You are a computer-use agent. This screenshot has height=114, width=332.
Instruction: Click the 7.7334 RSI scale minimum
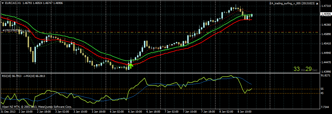coord(325,107)
